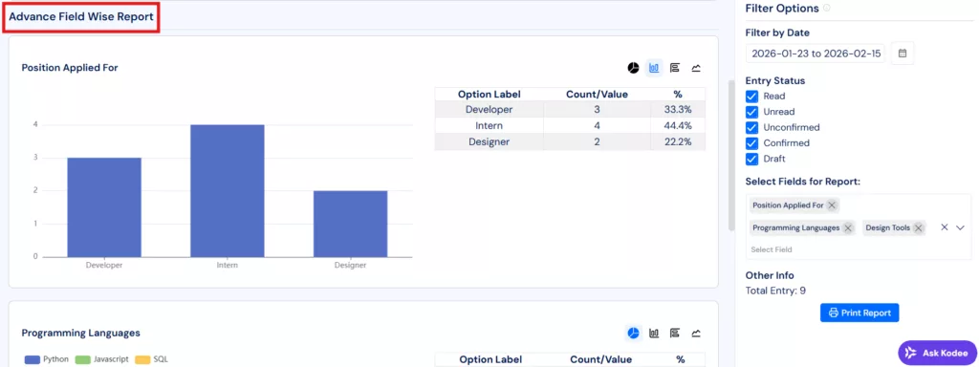Screen dimensions: 979x367
Task: Click the Total Entry: 9 text
Action: point(775,291)
